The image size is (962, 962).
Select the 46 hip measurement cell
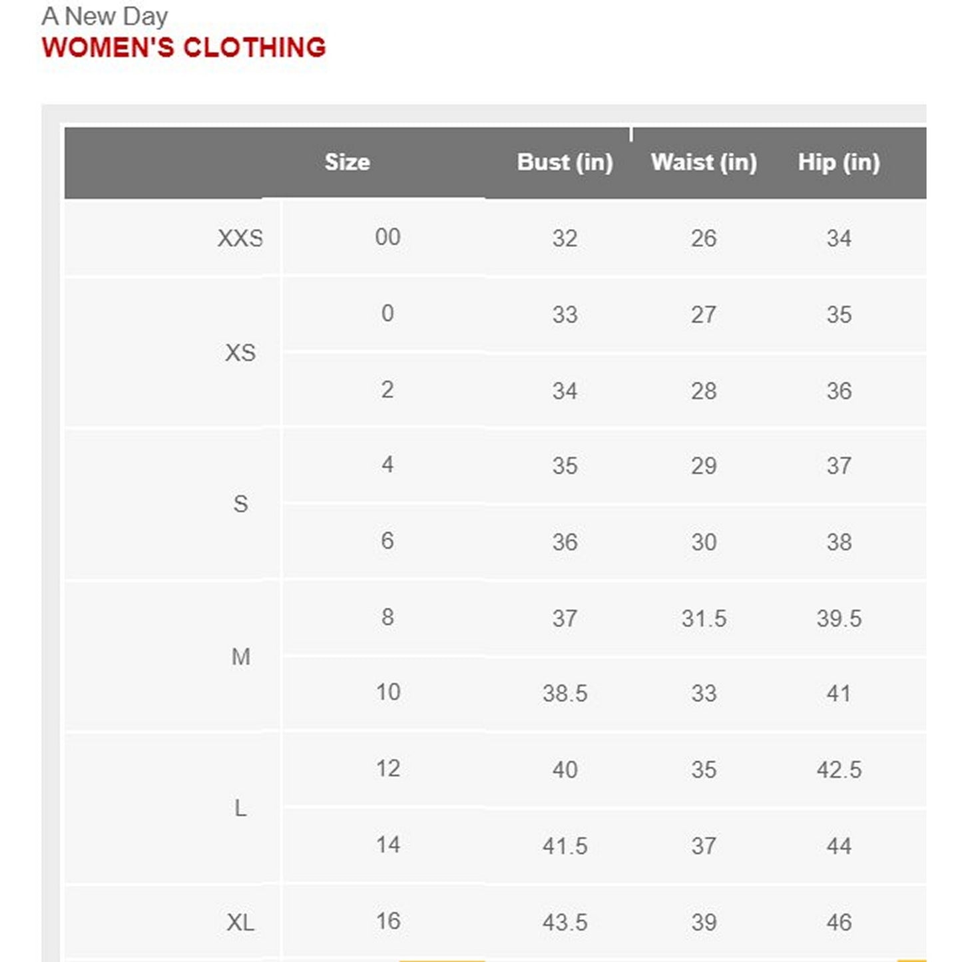(x=839, y=923)
